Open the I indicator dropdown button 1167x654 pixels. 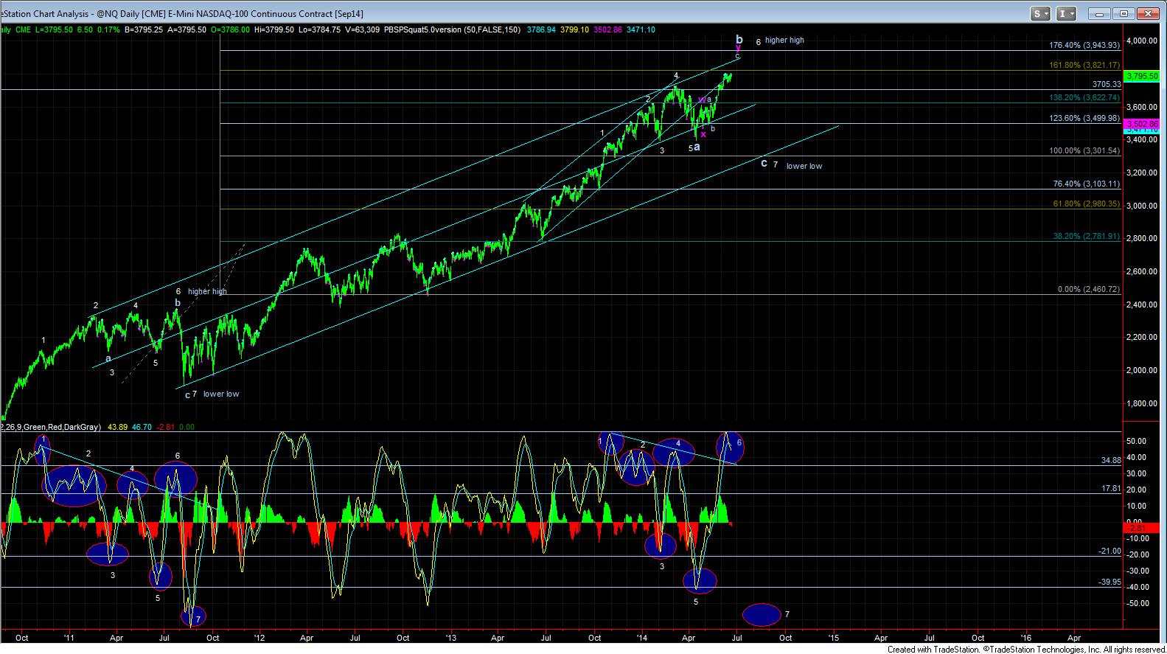[x=1065, y=13]
